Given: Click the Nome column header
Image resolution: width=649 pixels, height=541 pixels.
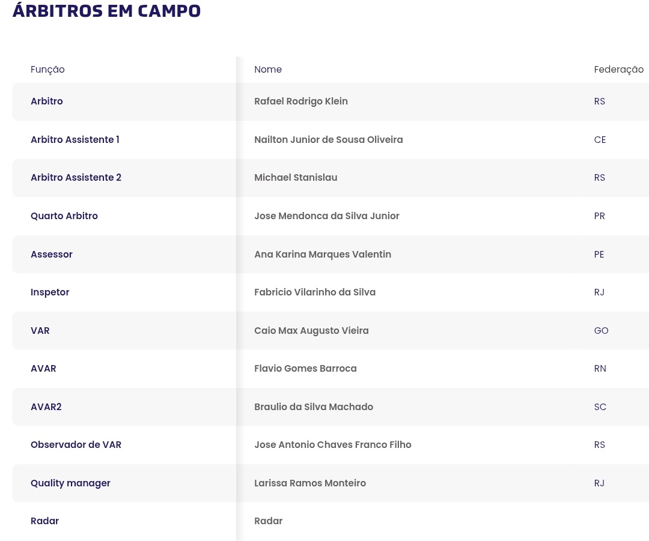Looking at the screenshot, I should coord(268,70).
